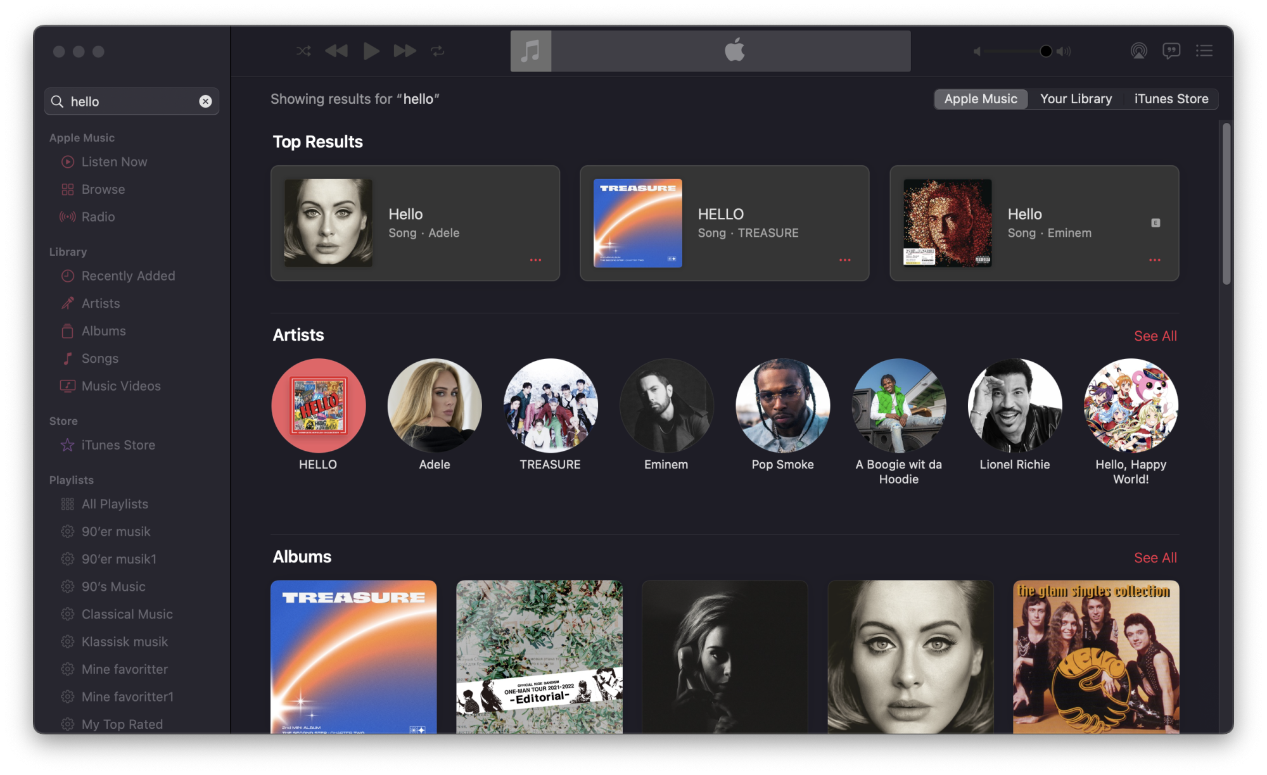Screen dimensions: 1267x775
Task: Open the 90'er musik1 playlist
Action: pos(118,559)
